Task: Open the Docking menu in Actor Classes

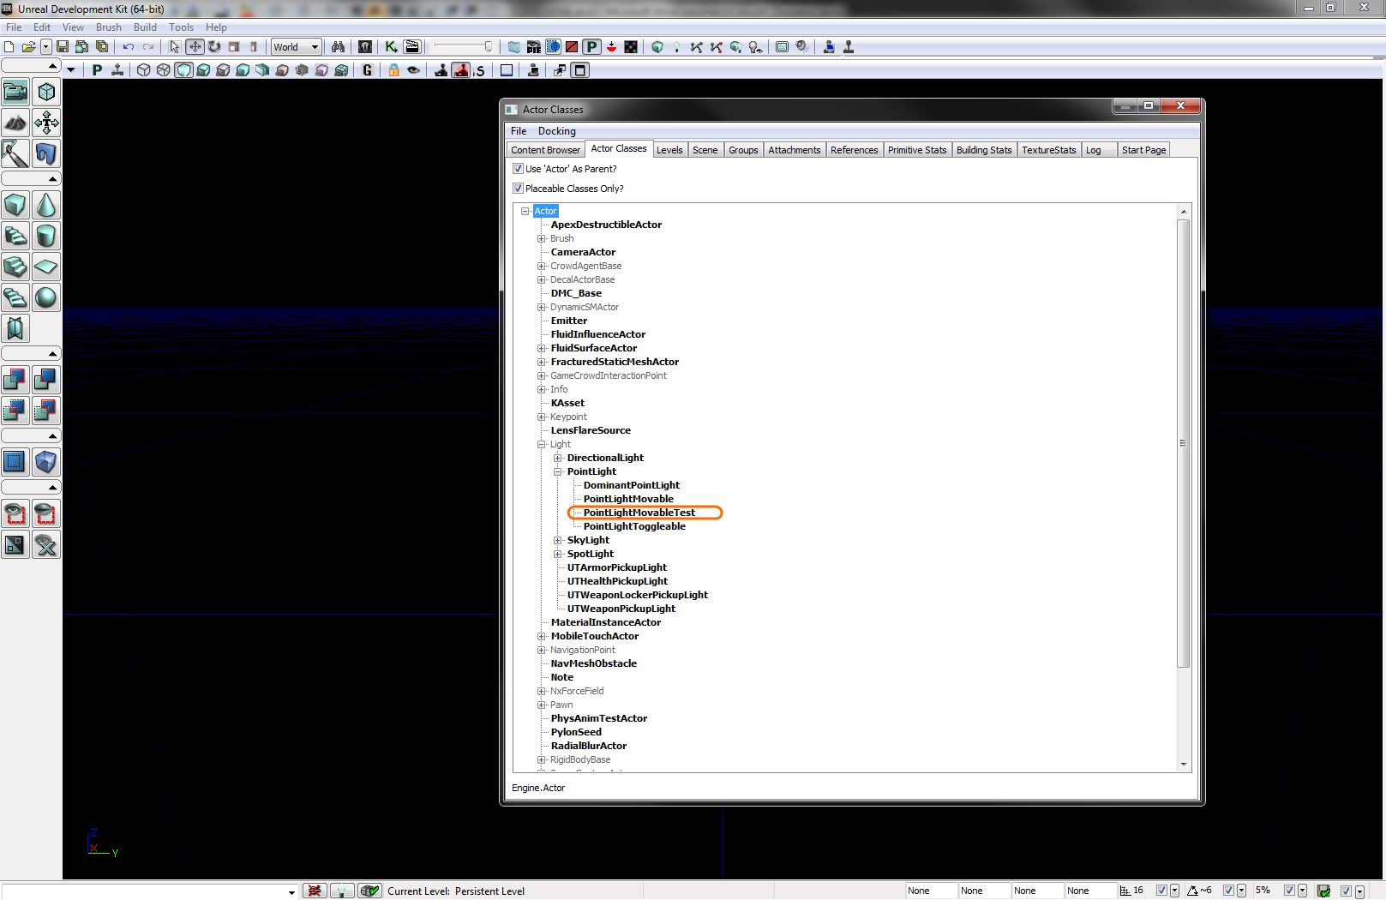Action: [x=557, y=131]
